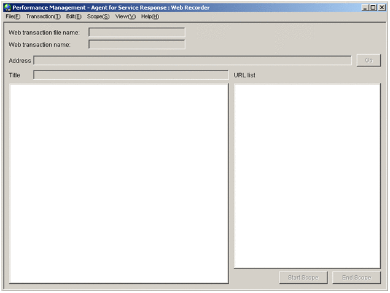Focus the Address input field
The height and width of the screenshot is (293, 390).
[192, 60]
